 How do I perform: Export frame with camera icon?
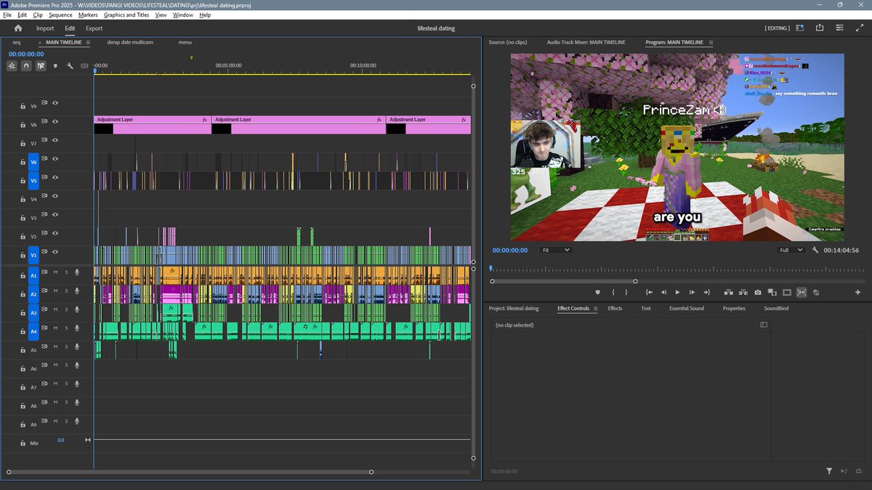(757, 293)
